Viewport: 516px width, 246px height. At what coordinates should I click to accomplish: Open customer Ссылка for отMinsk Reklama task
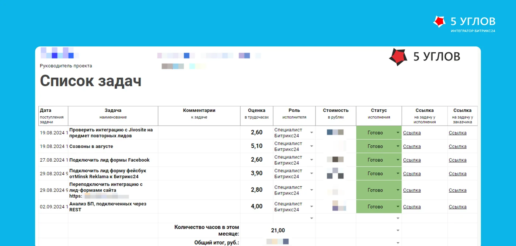[x=457, y=174]
